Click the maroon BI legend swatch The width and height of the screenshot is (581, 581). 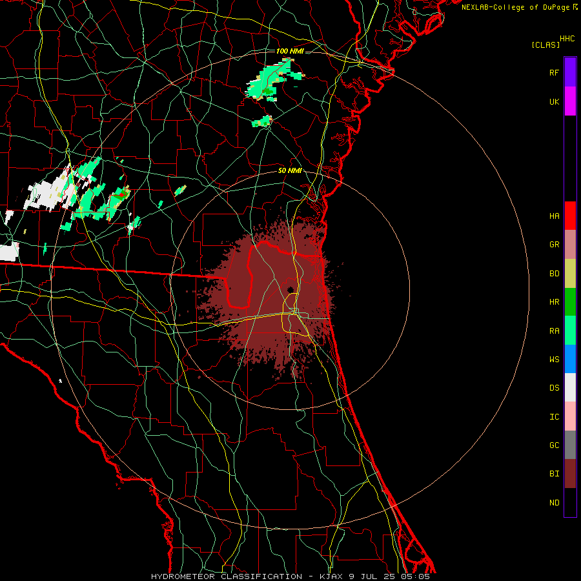570,474
